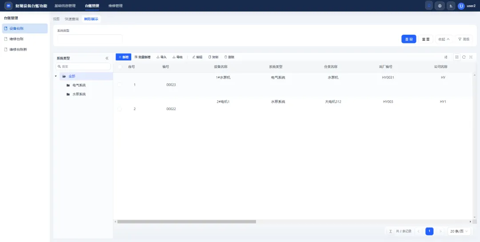This screenshot has width=480, height=242.
Task: Click the dark theme toggle icon in header
Action: [430, 6]
